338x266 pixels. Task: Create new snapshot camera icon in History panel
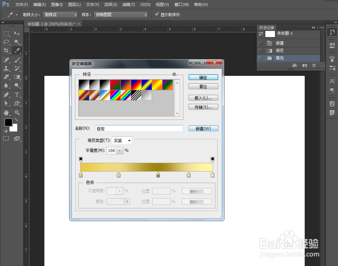[305, 65]
